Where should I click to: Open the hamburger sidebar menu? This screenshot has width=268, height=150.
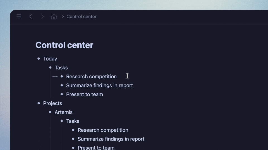coord(19,16)
